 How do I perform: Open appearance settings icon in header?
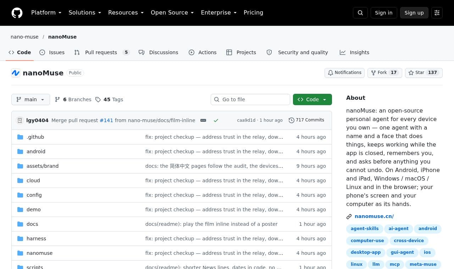[437, 13]
